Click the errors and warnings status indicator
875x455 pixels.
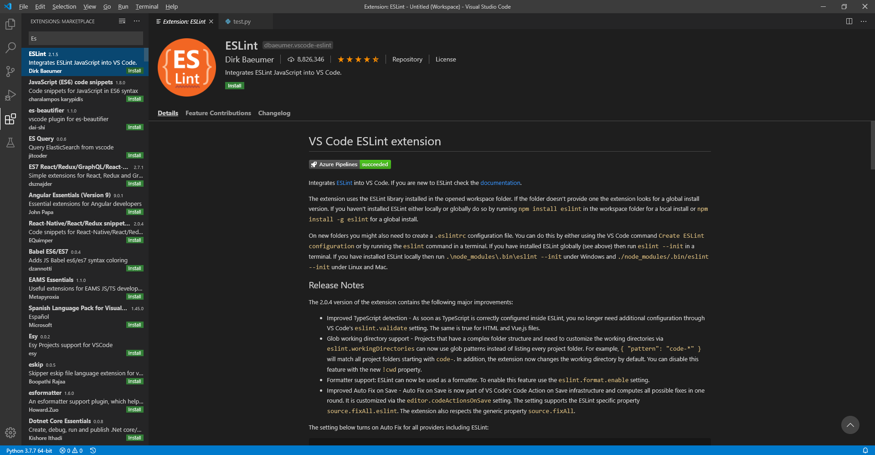click(71, 450)
